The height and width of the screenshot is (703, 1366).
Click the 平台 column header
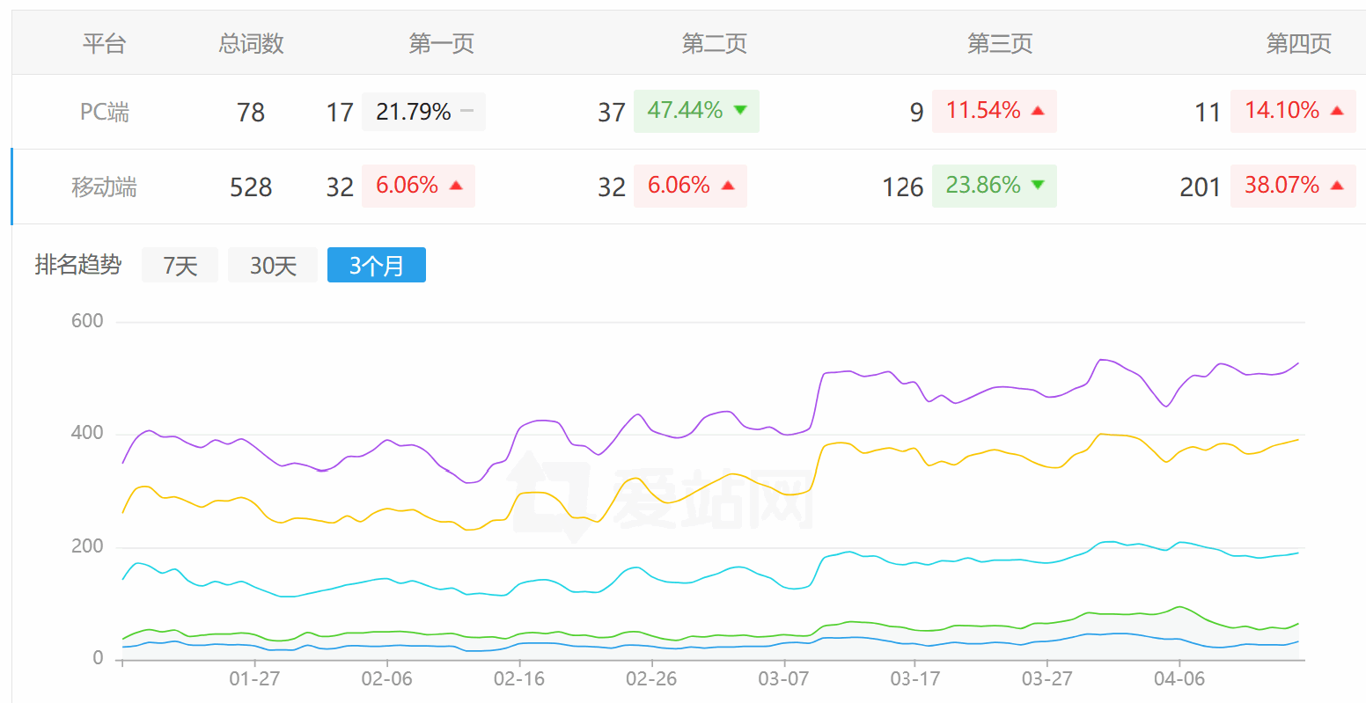coord(105,43)
